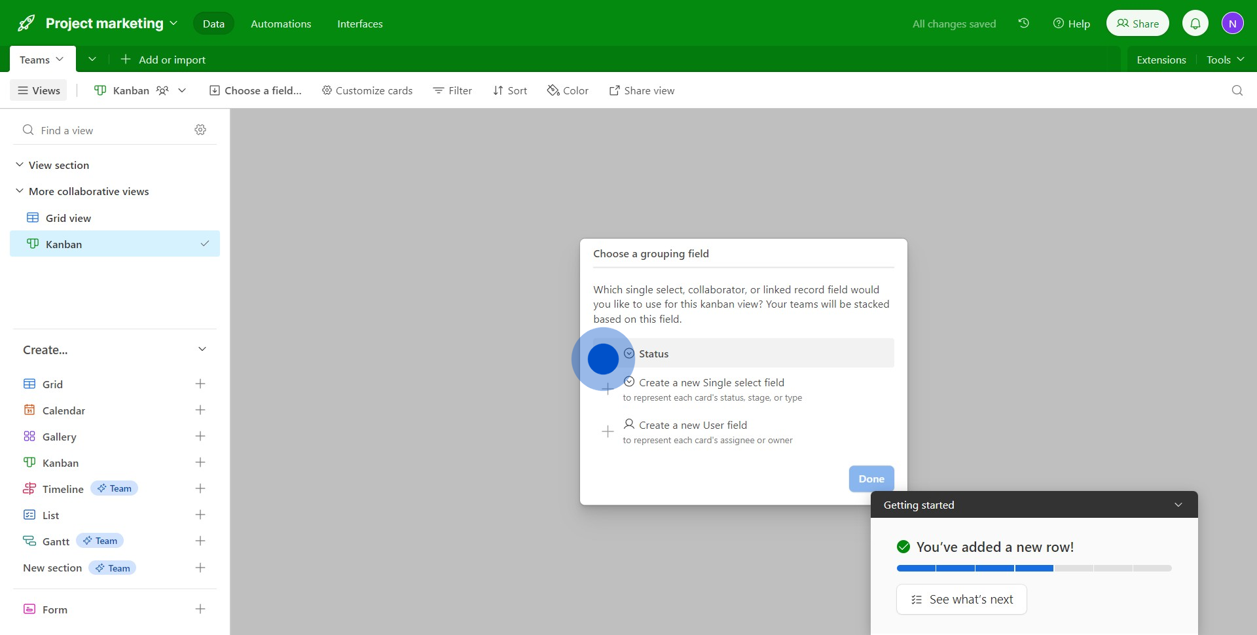This screenshot has width=1257, height=635.
Task: Switch to the Automations tab
Action: click(281, 24)
